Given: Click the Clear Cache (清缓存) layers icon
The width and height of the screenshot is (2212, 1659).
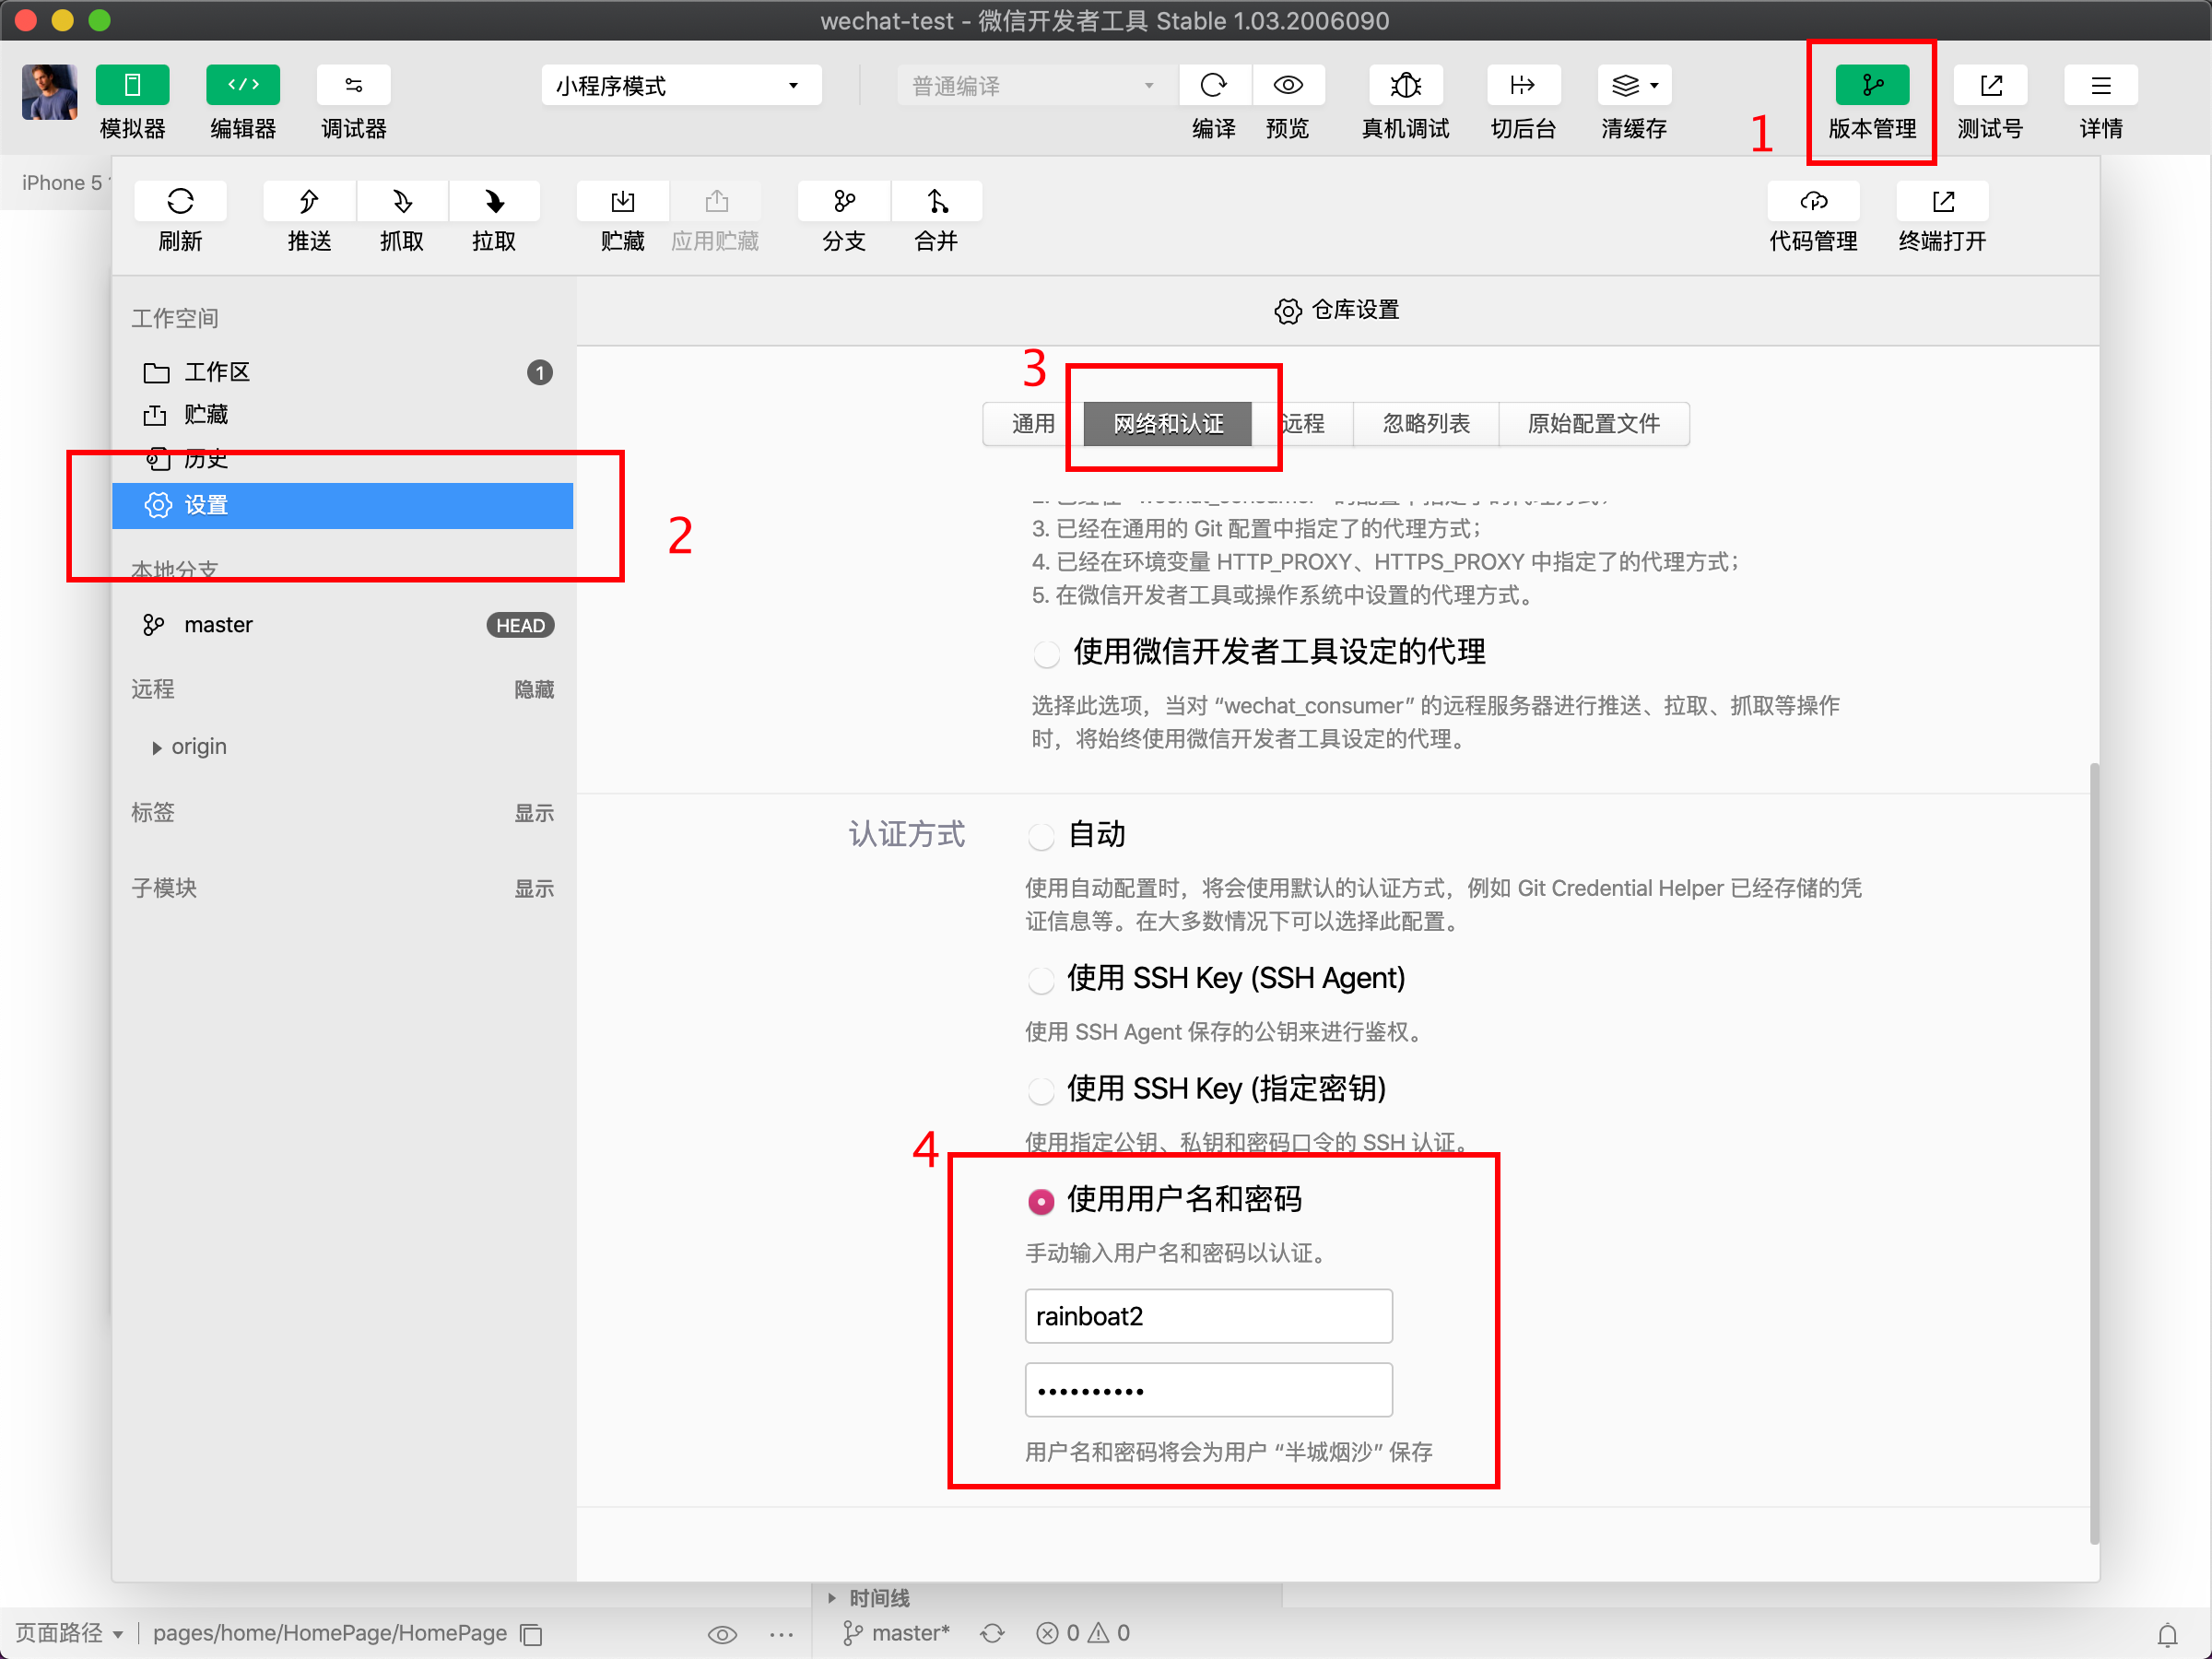Looking at the screenshot, I should point(1625,85).
